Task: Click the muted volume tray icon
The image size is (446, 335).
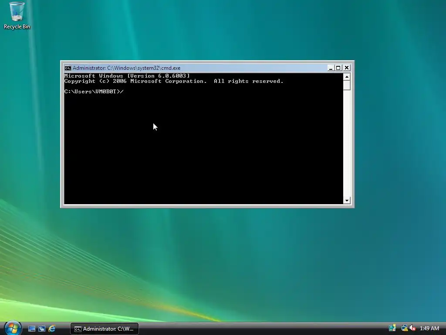Action: (x=412, y=328)
